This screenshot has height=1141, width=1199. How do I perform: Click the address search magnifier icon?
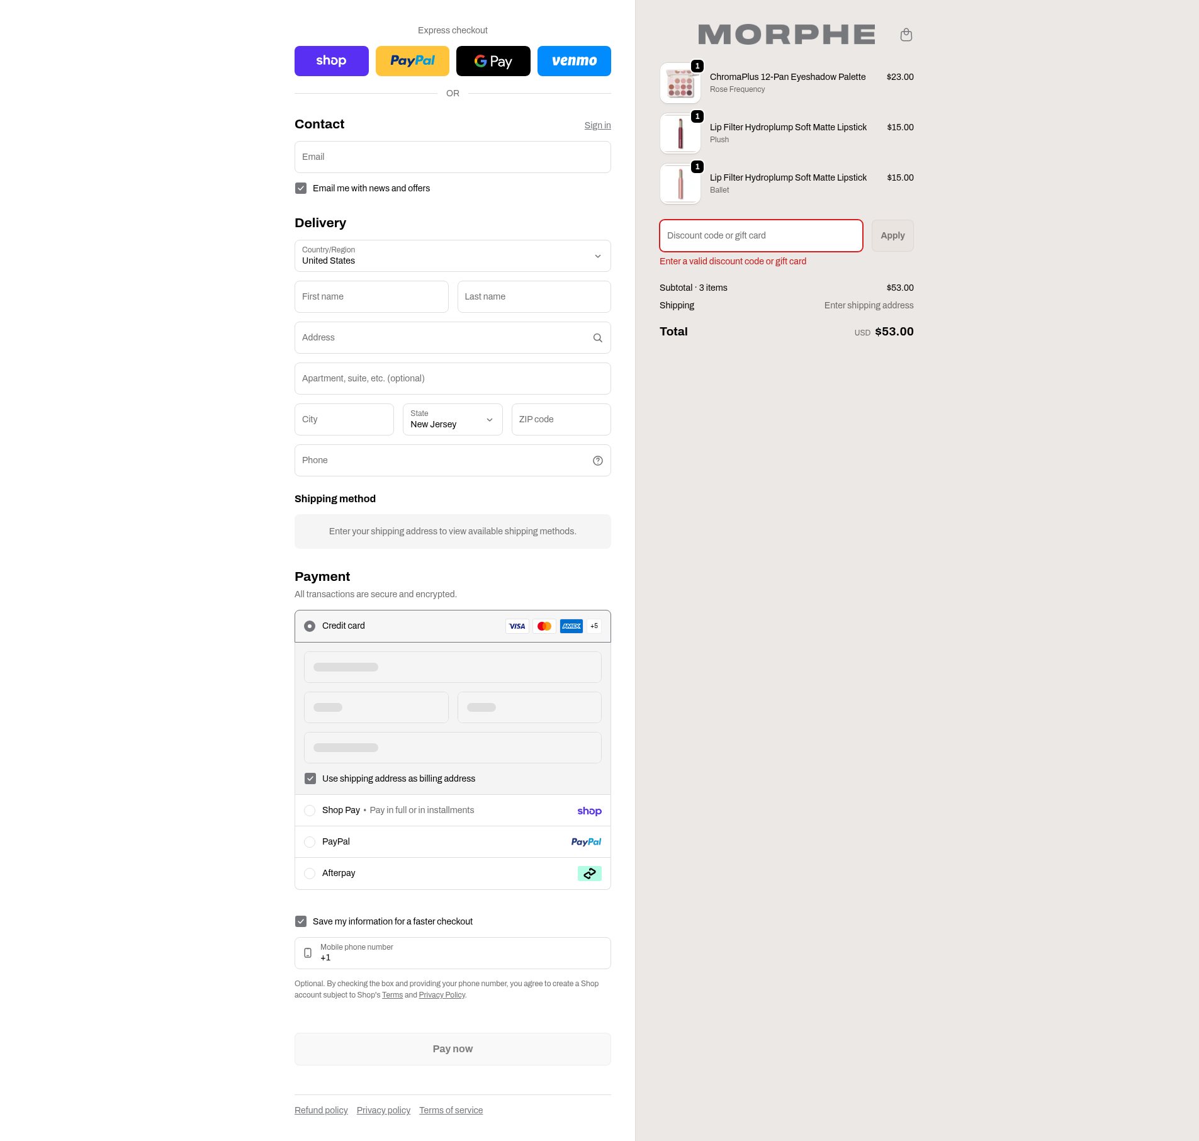tap(597, 338)
